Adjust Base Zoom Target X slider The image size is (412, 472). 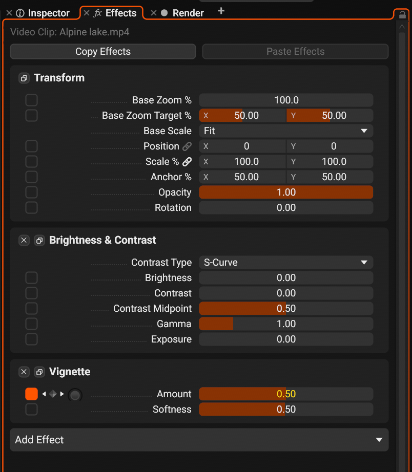(242, 115)
